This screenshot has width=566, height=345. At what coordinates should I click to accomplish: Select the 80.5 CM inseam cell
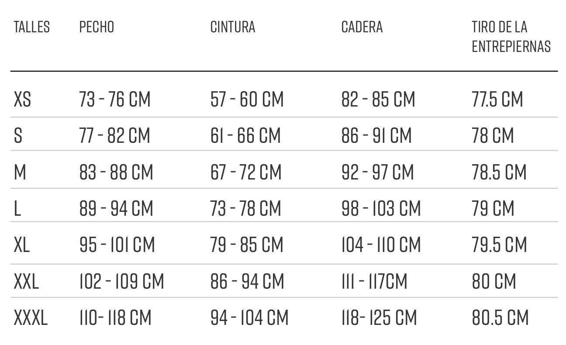tap(500, 317)
